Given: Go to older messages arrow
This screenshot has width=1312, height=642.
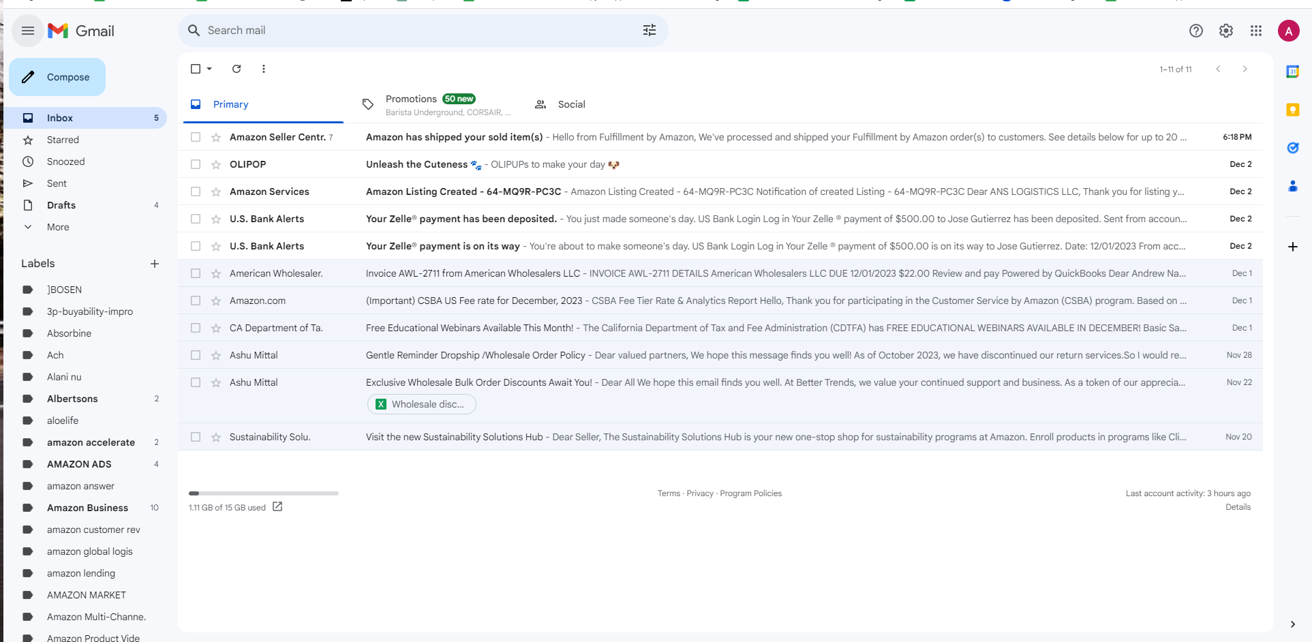Looking at the screenshot, I should pos(1245,69).
